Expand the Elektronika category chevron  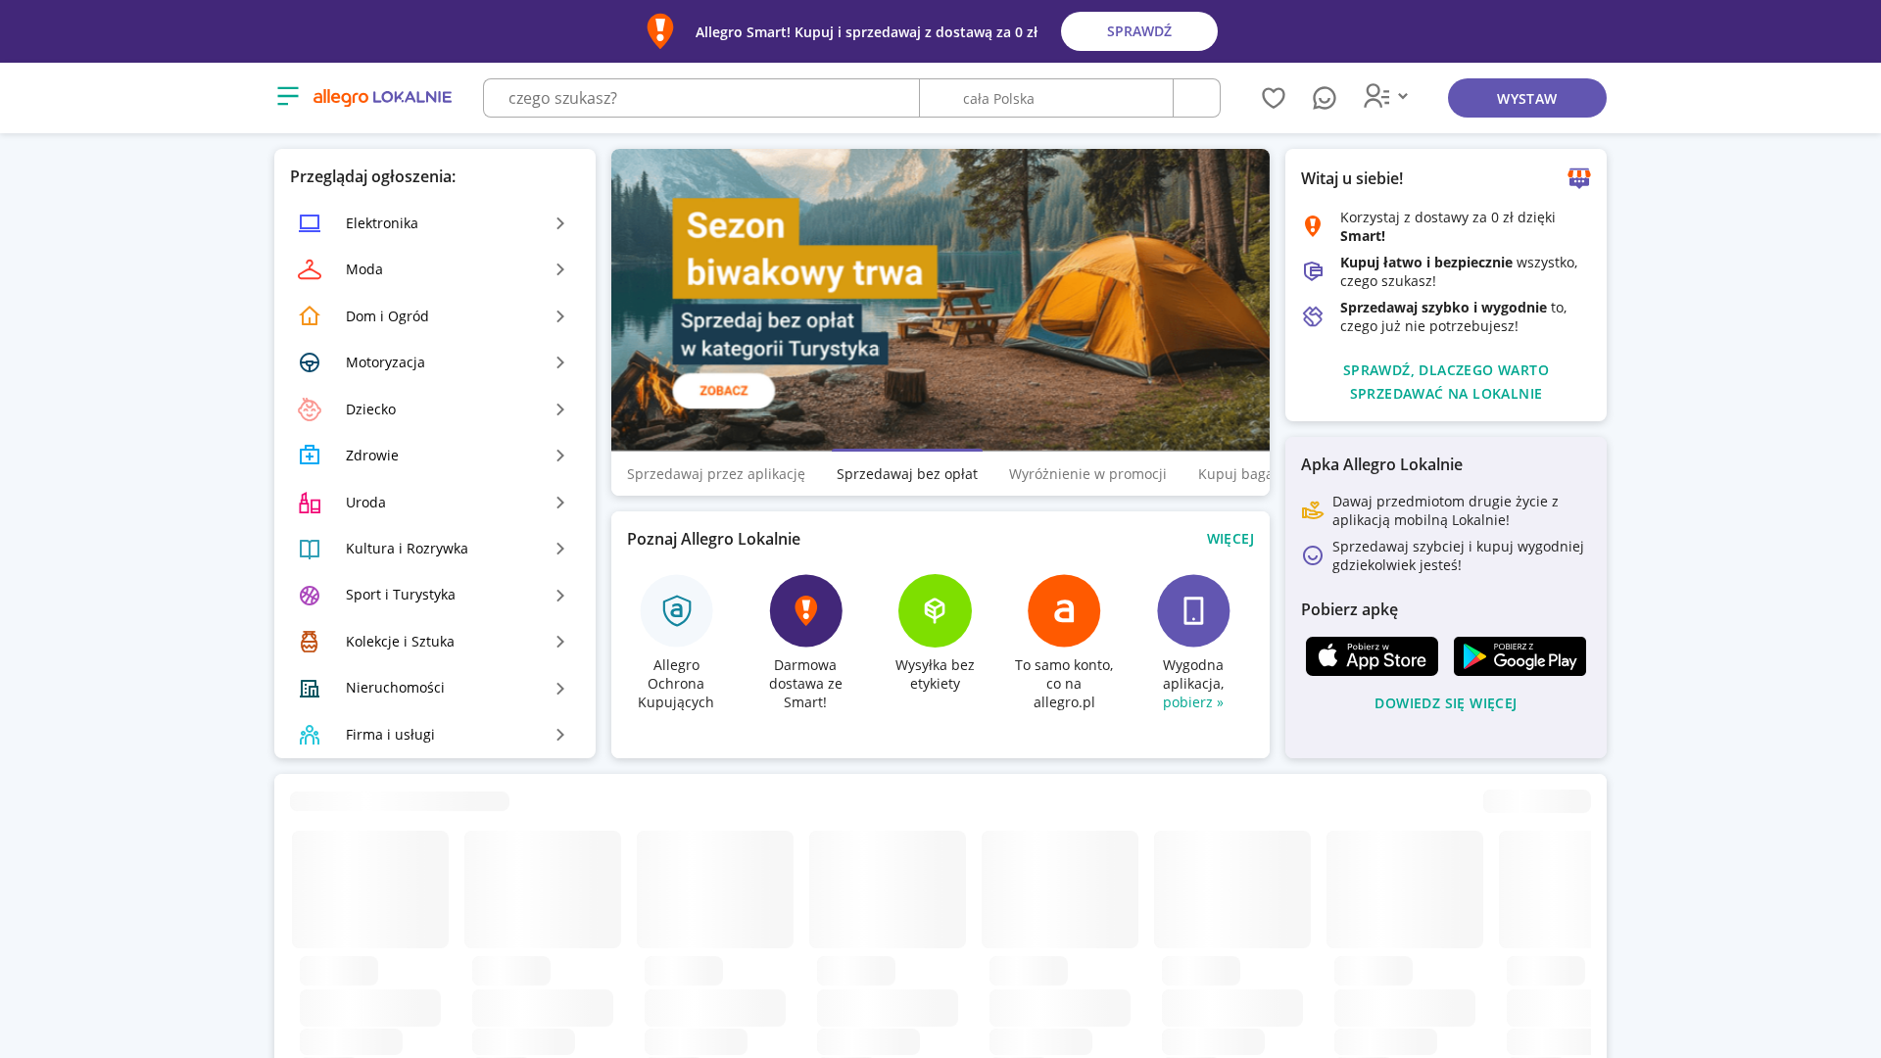[x=560, y=223]
